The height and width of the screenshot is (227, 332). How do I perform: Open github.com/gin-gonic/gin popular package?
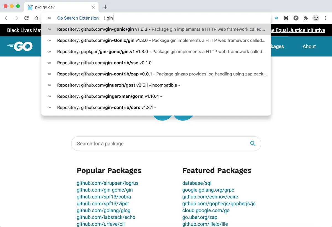click(x=105, y=190)
